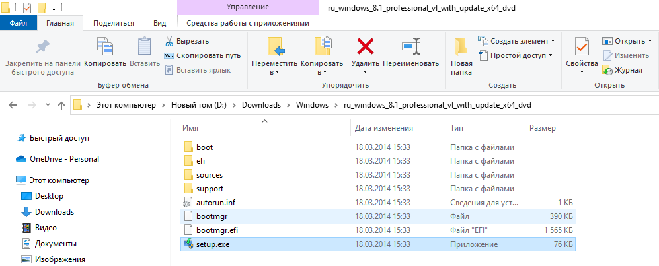Open Быстрый доступ in navigation pane
659x266 pixels.
pyautogui.click(x=53, y=138)
